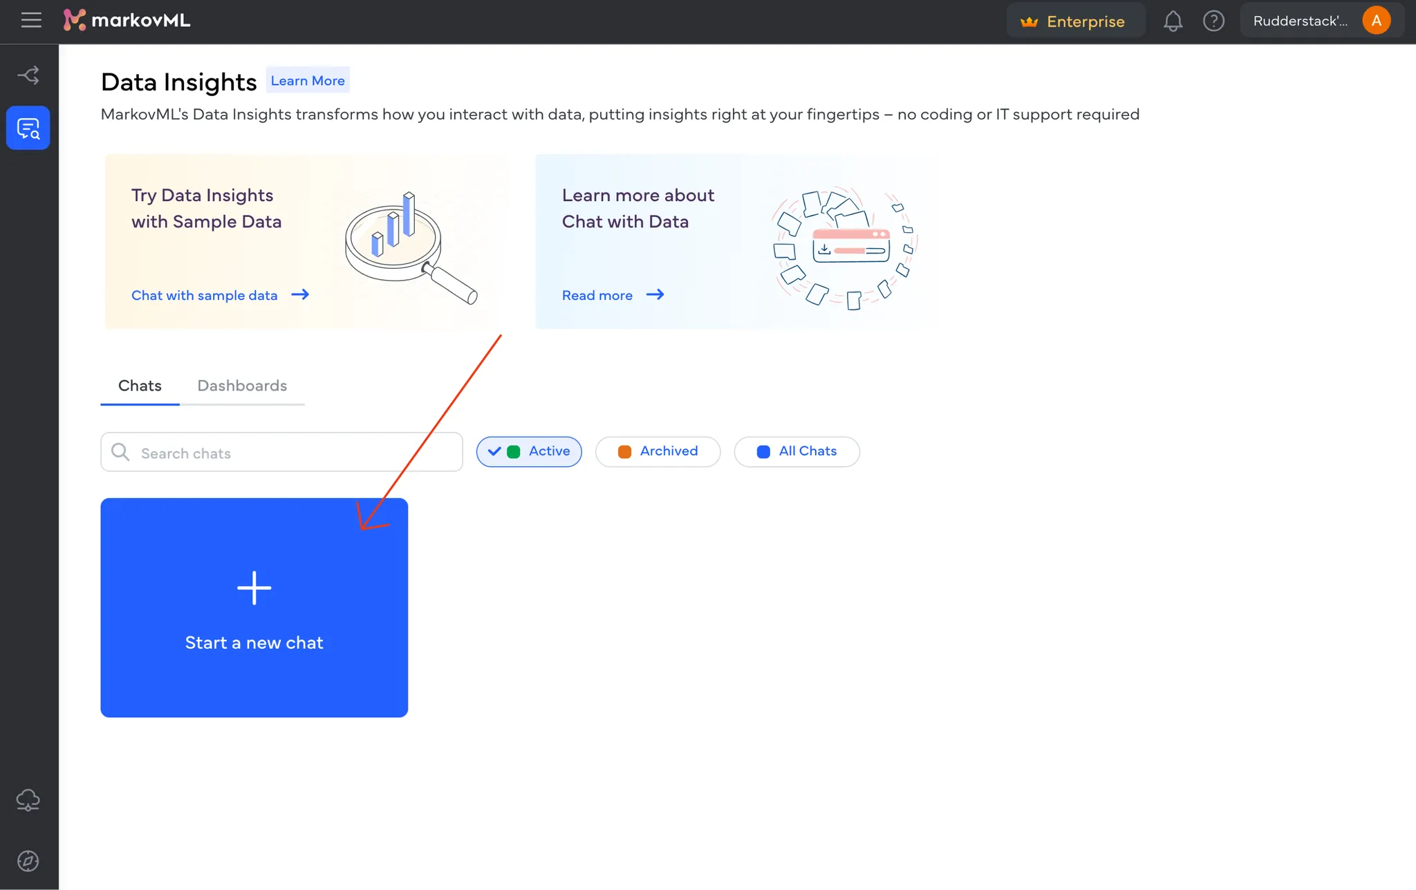The height and width of the screenshot is (890, 1416).
Task: Open the workflows sidebar icon
Action: click(28, 75)
